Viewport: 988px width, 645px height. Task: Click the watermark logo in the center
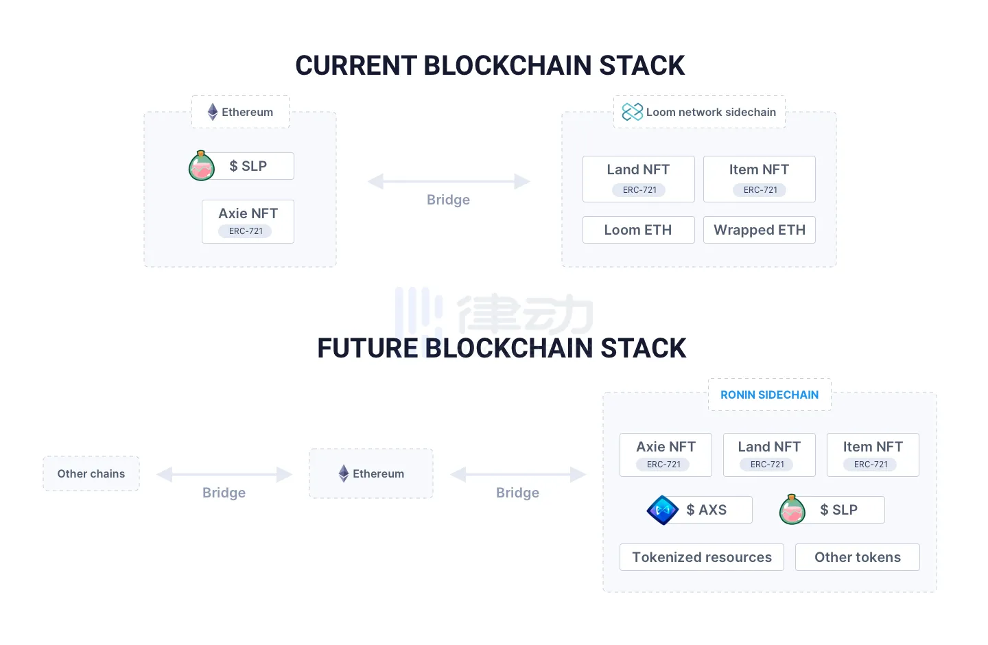click(x=494, y=314)
